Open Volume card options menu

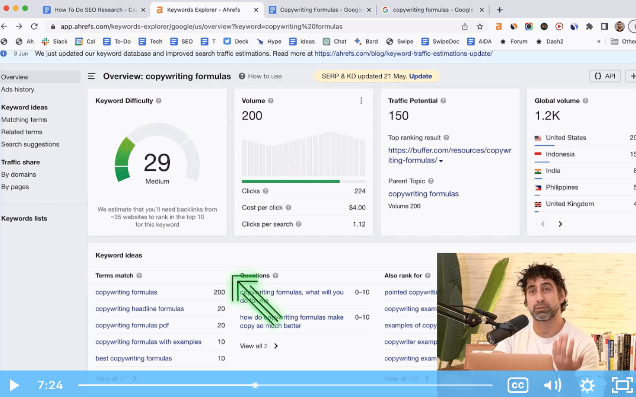pos(361,101)
